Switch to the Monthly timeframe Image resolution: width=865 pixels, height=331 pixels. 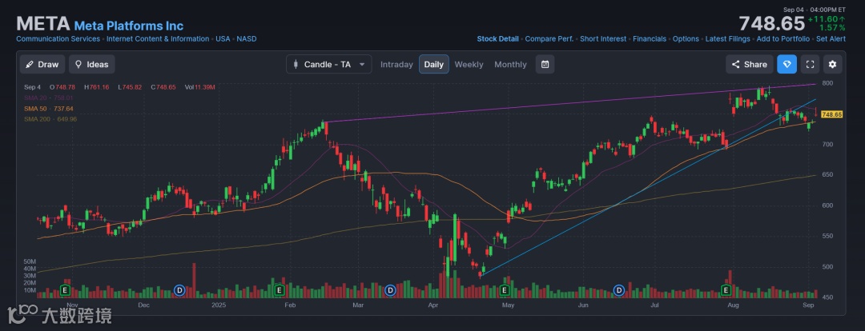coord(510,65)
